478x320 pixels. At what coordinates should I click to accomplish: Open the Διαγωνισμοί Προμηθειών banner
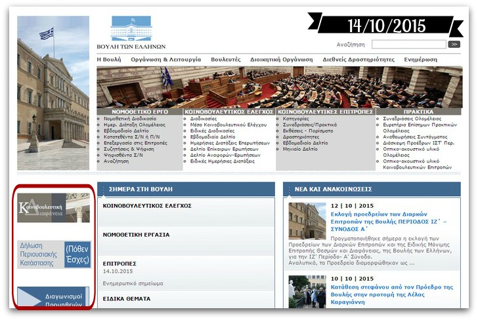(x=54, y=299)
